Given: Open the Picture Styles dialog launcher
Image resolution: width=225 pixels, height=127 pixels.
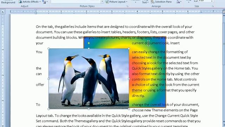Looking at the screenshot, I should (x=127, y=6).
